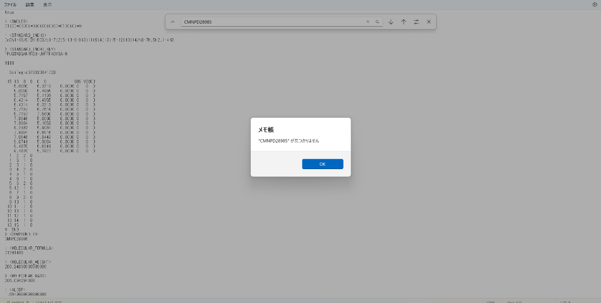Screen dimensions: 601x303
Task: Open the ファイル menu
Action: click(10, 5)
